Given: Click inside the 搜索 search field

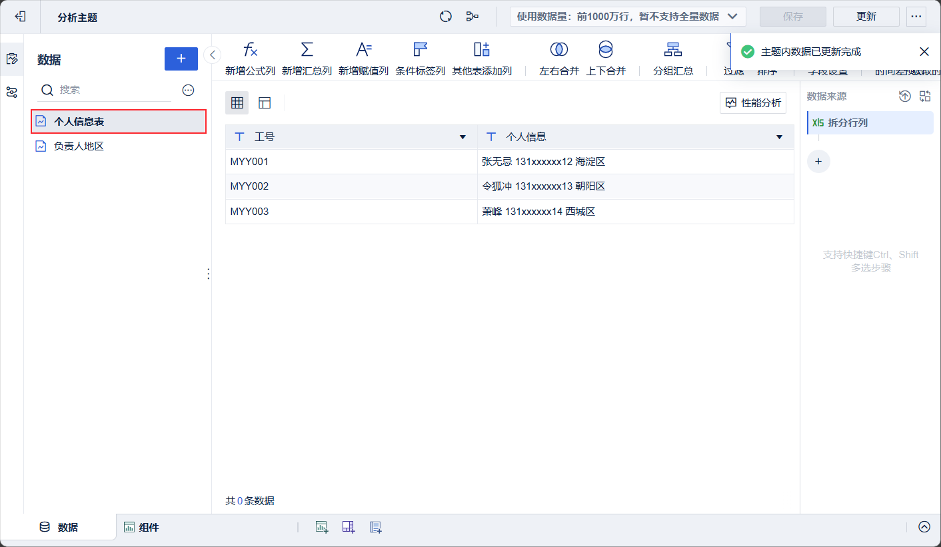Looking at the screenshot, I should click(x=100, y=90).
